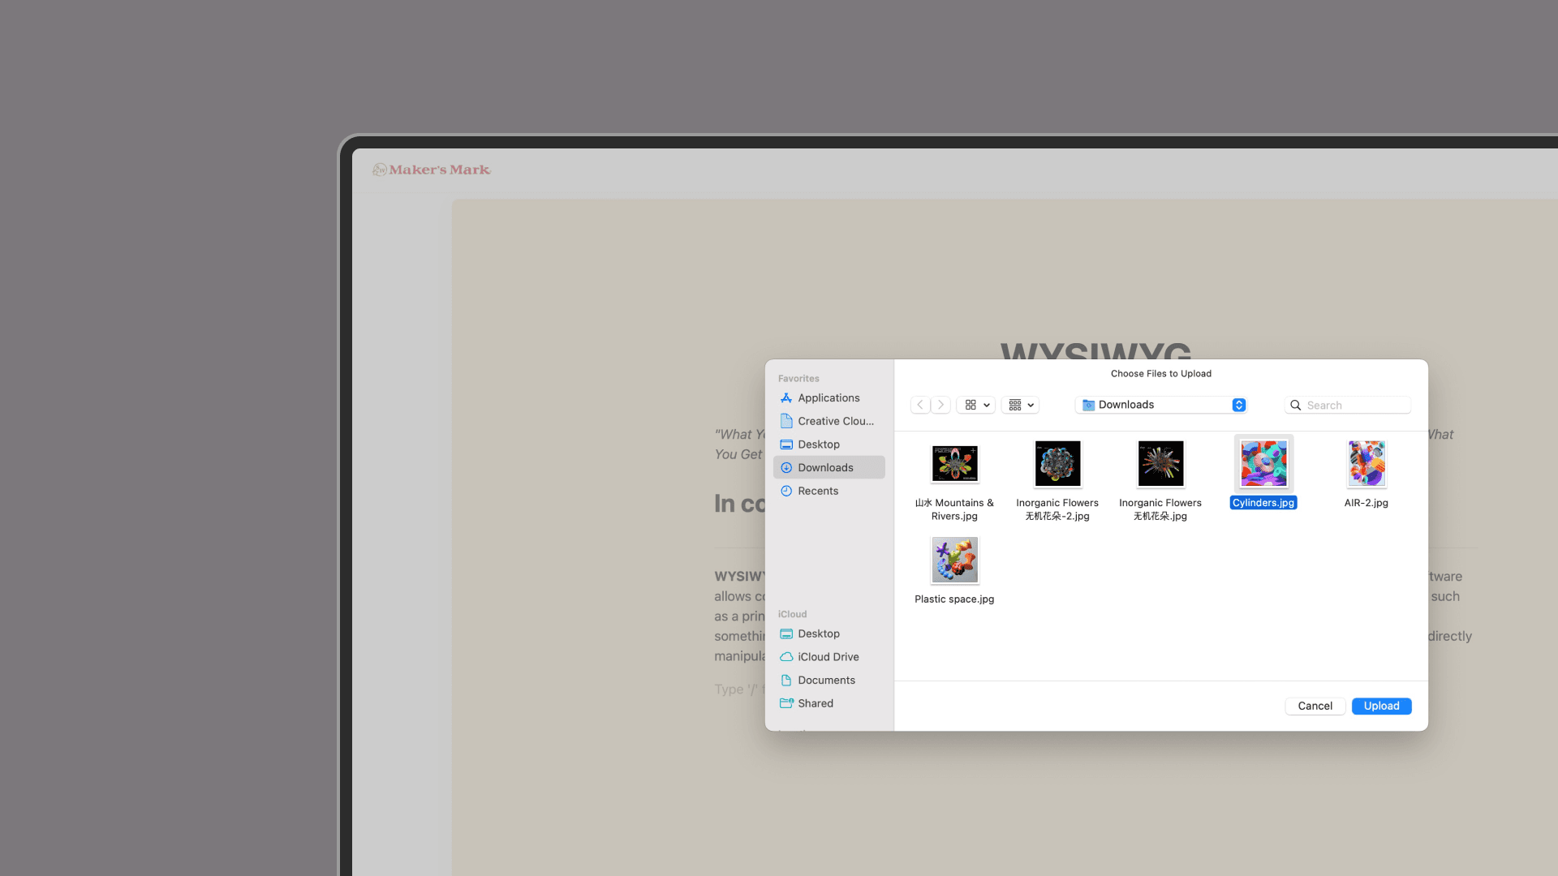This screenshot has height=876, width=1558.
Task: Expand the Downloads location popup
Action: coord(1162,405)
